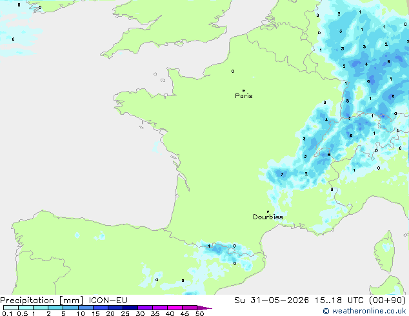The image size is (409, 316).
Task: Pick the 0.1–0.5 mm legend swatch
Action: pos(11,308)
